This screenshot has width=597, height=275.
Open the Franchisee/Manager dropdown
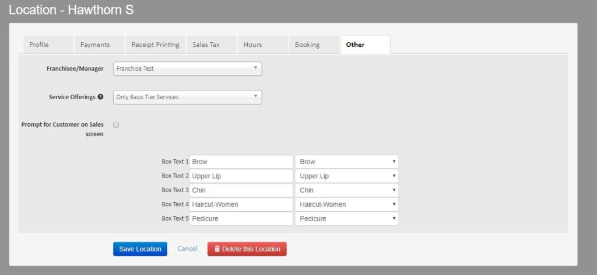[x=187, y=69]
